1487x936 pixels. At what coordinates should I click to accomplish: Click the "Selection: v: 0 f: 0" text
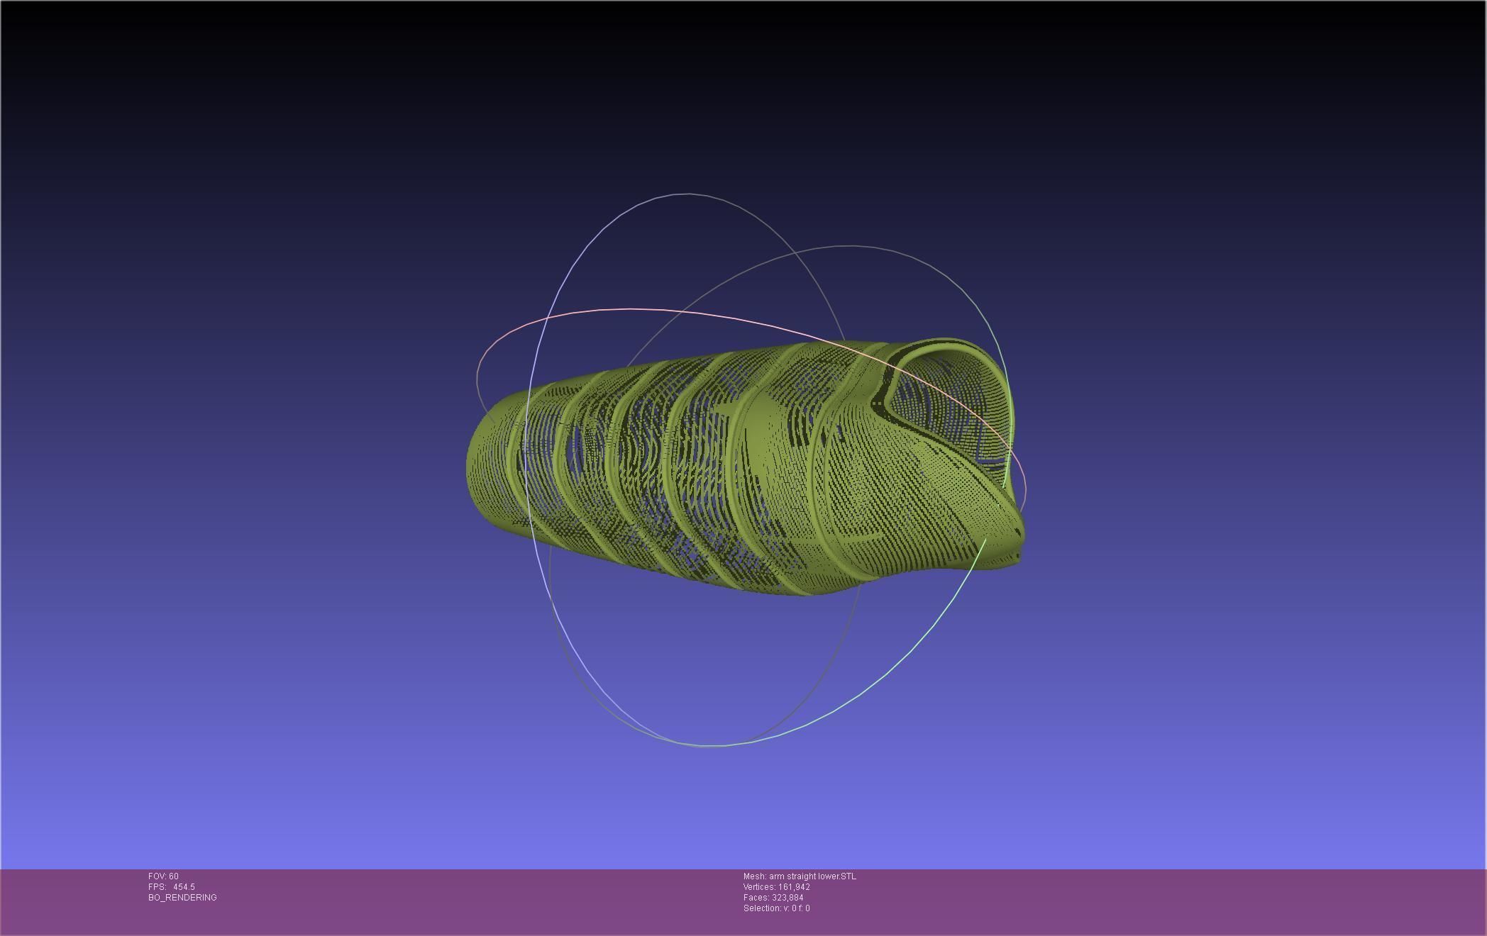(x=777, y=908)
